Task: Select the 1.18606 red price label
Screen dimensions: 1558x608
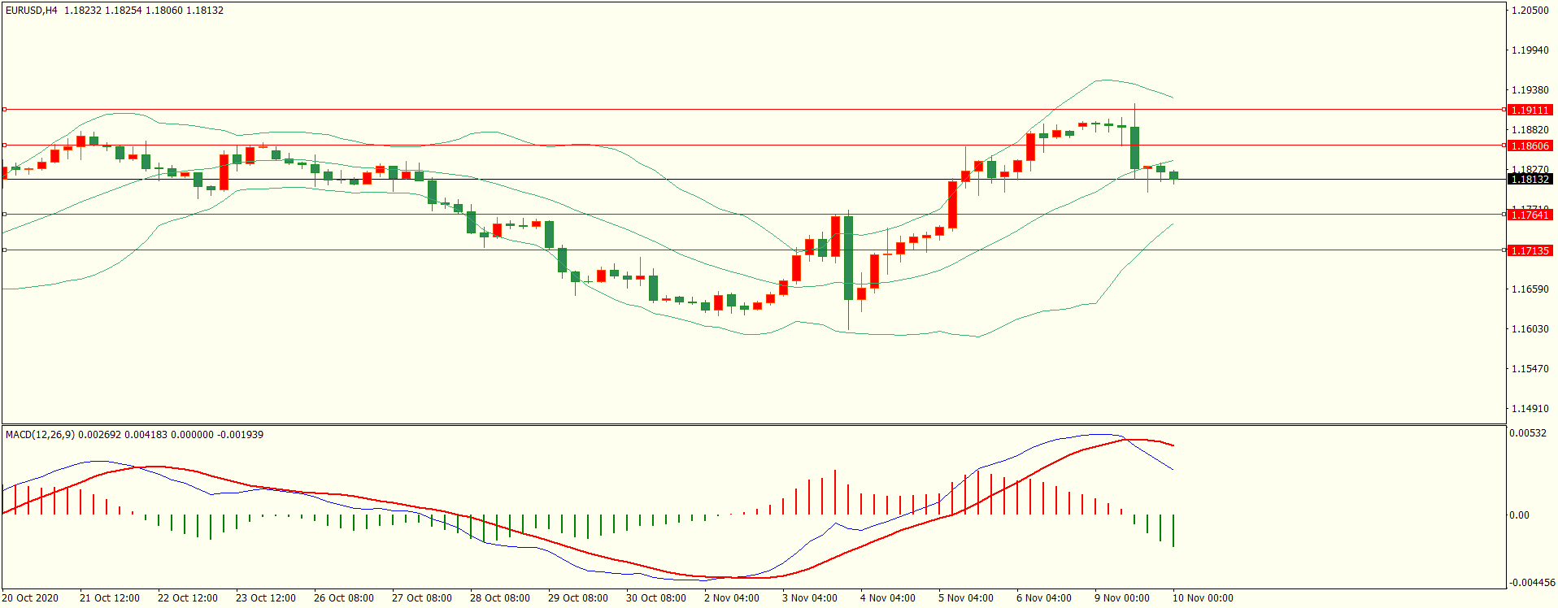Action: 1530,145
